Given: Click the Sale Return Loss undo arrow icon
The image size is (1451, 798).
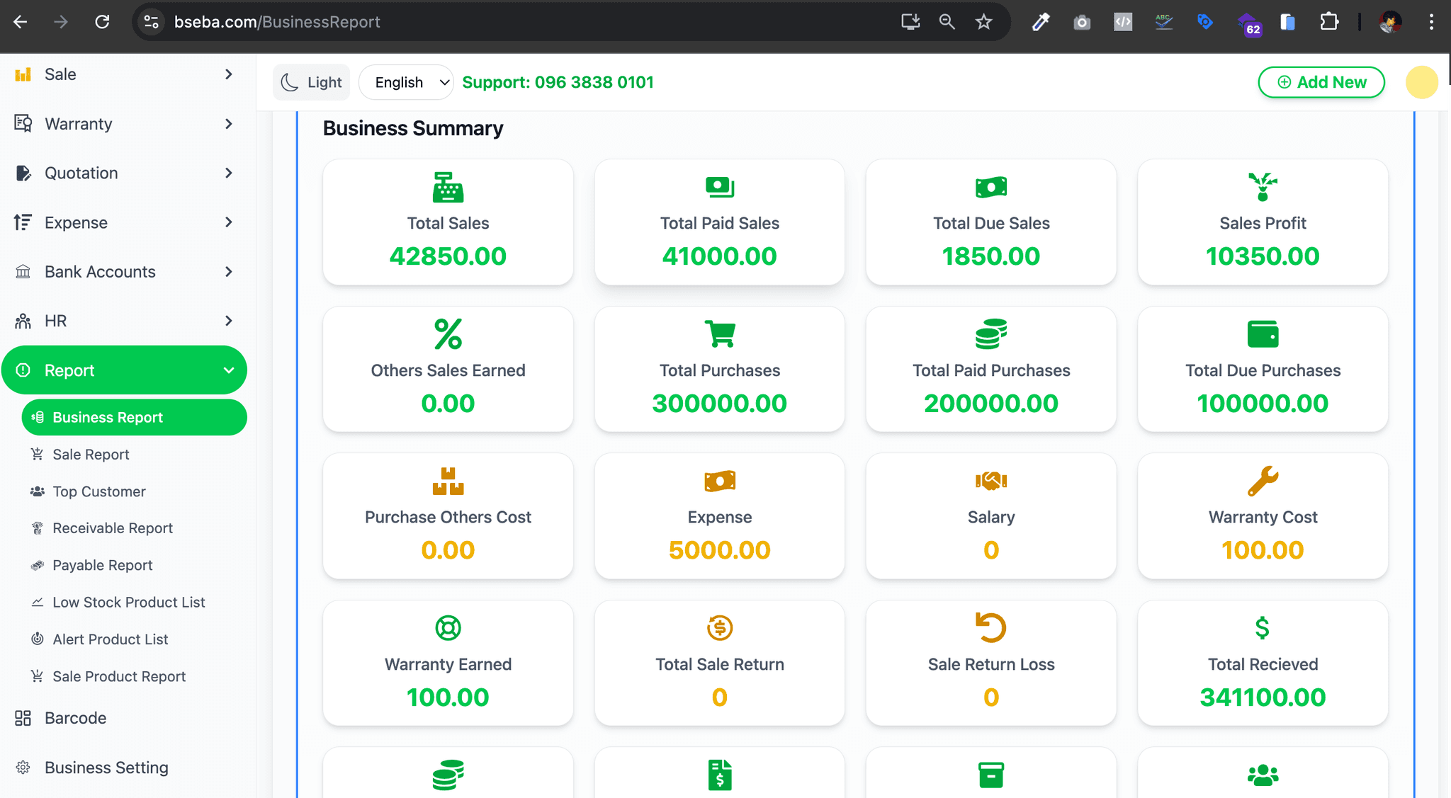Looking at the screenshot, I should coord(990,628).
